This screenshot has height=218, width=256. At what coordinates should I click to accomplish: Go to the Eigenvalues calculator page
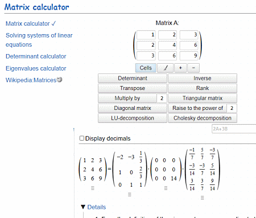(36, 68)
